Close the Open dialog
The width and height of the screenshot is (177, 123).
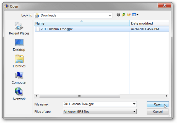pyautogui.click(x=165, y=5)
